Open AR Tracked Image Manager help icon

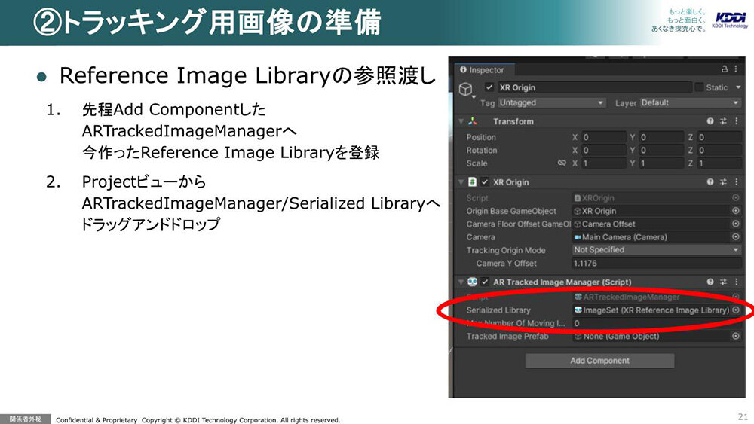[710, 282]
